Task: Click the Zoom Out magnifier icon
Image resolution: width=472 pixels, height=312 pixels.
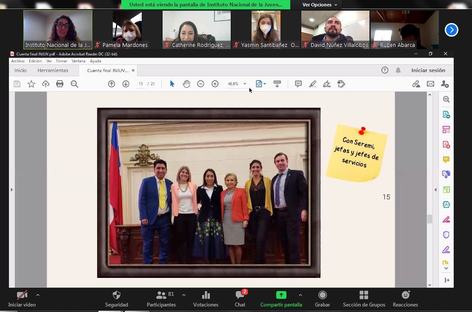Action: [x=200, y=84]
